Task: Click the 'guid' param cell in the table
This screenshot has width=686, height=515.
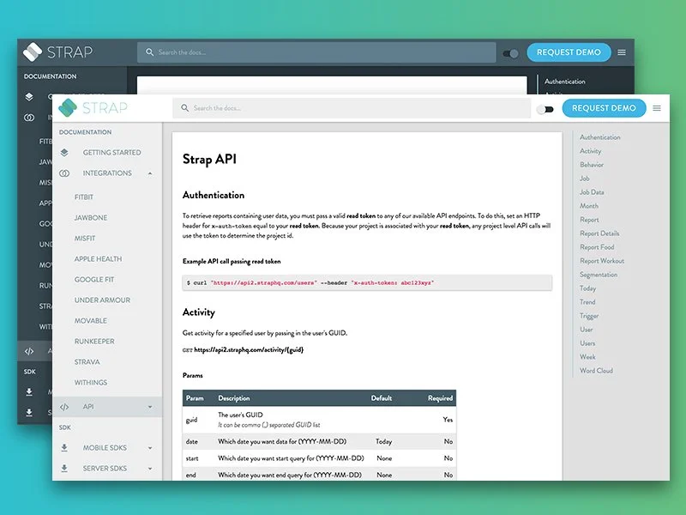Action: (x=191, y=420)
